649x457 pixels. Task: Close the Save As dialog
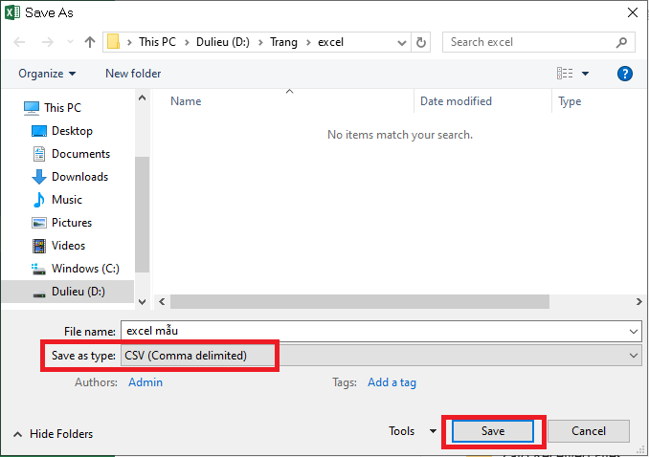633,12
